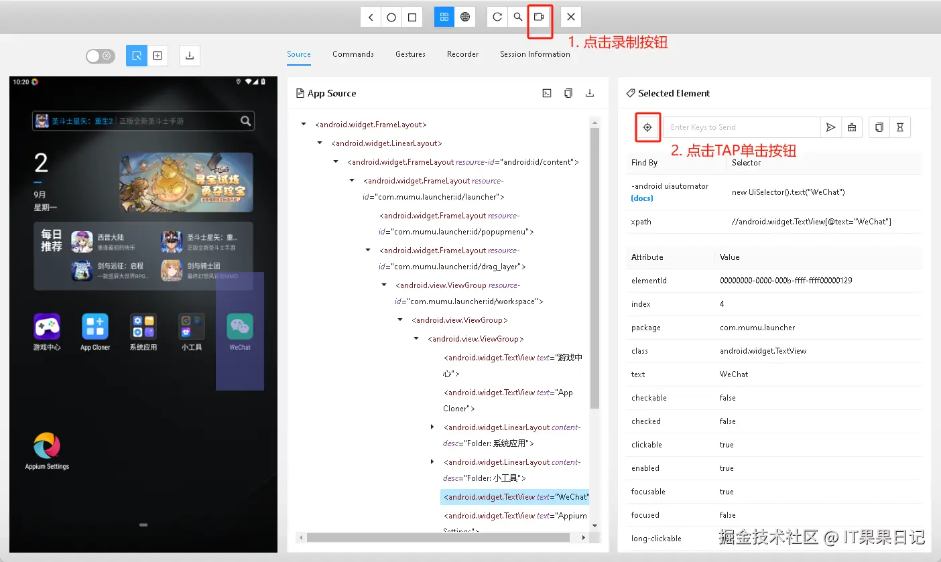Image resolution: width=941 pixels, height=562 pixels.
Task: Copy XML source to clipboard
Action: point(568,93)
